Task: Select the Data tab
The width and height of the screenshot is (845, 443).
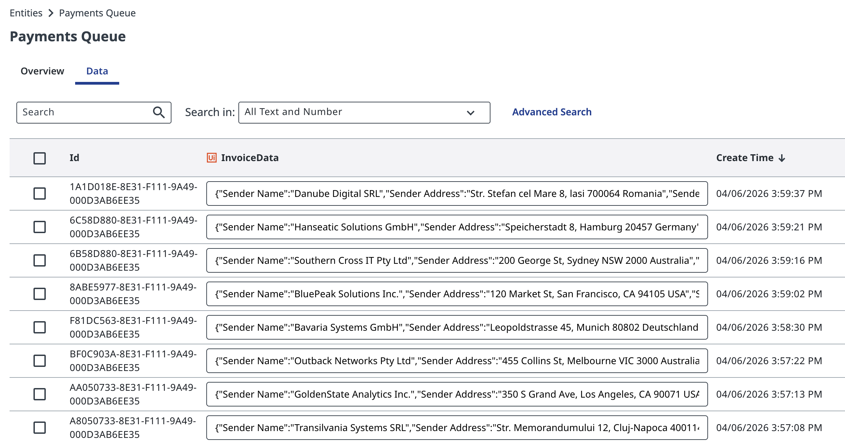Action: coord(97,71)
